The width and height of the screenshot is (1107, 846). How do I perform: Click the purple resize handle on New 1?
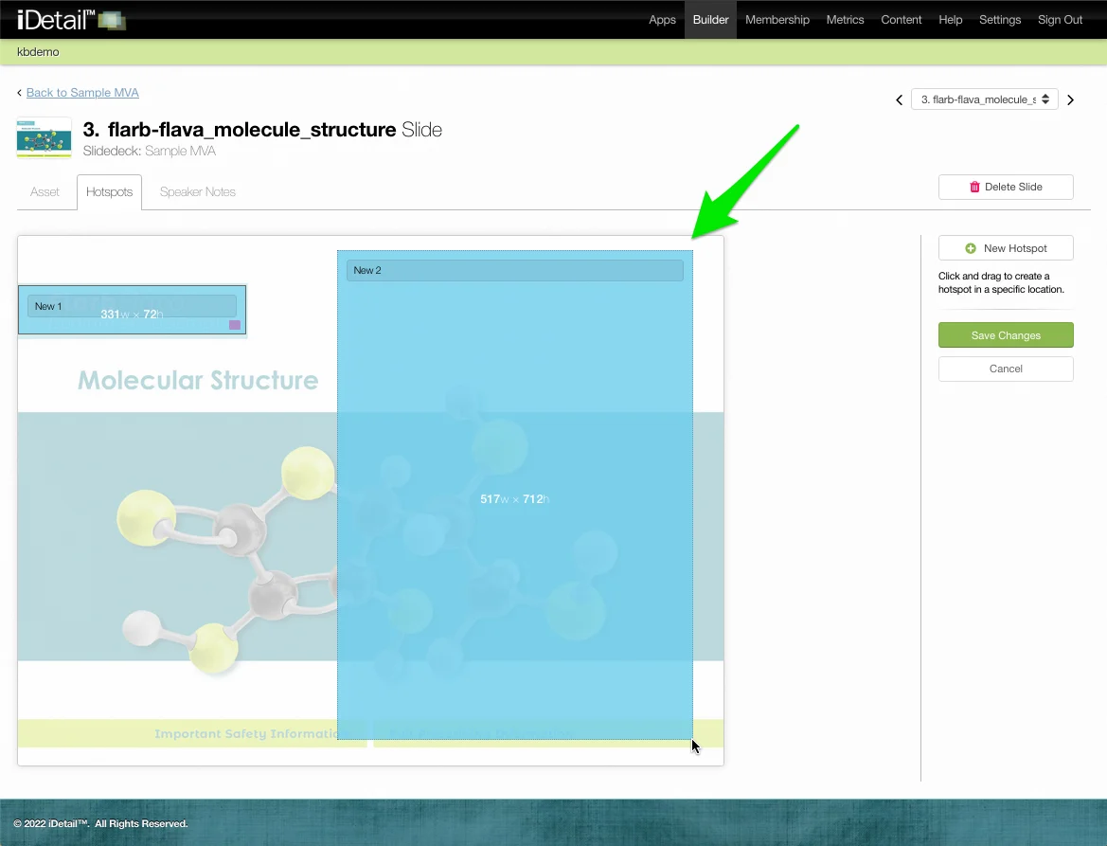(235, 325)
